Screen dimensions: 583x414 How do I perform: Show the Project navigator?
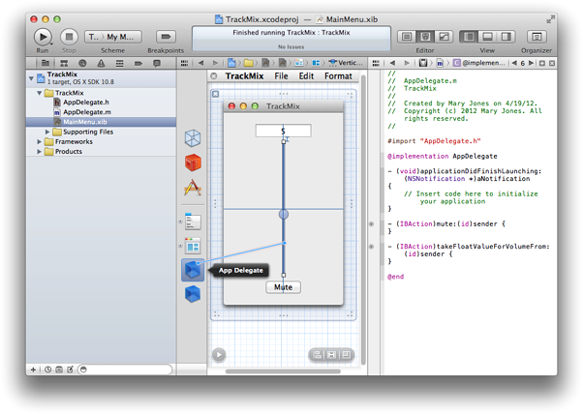46,63
